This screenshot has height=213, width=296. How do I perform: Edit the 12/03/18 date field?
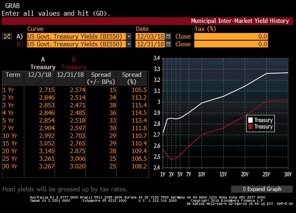[x=150, y=36]
